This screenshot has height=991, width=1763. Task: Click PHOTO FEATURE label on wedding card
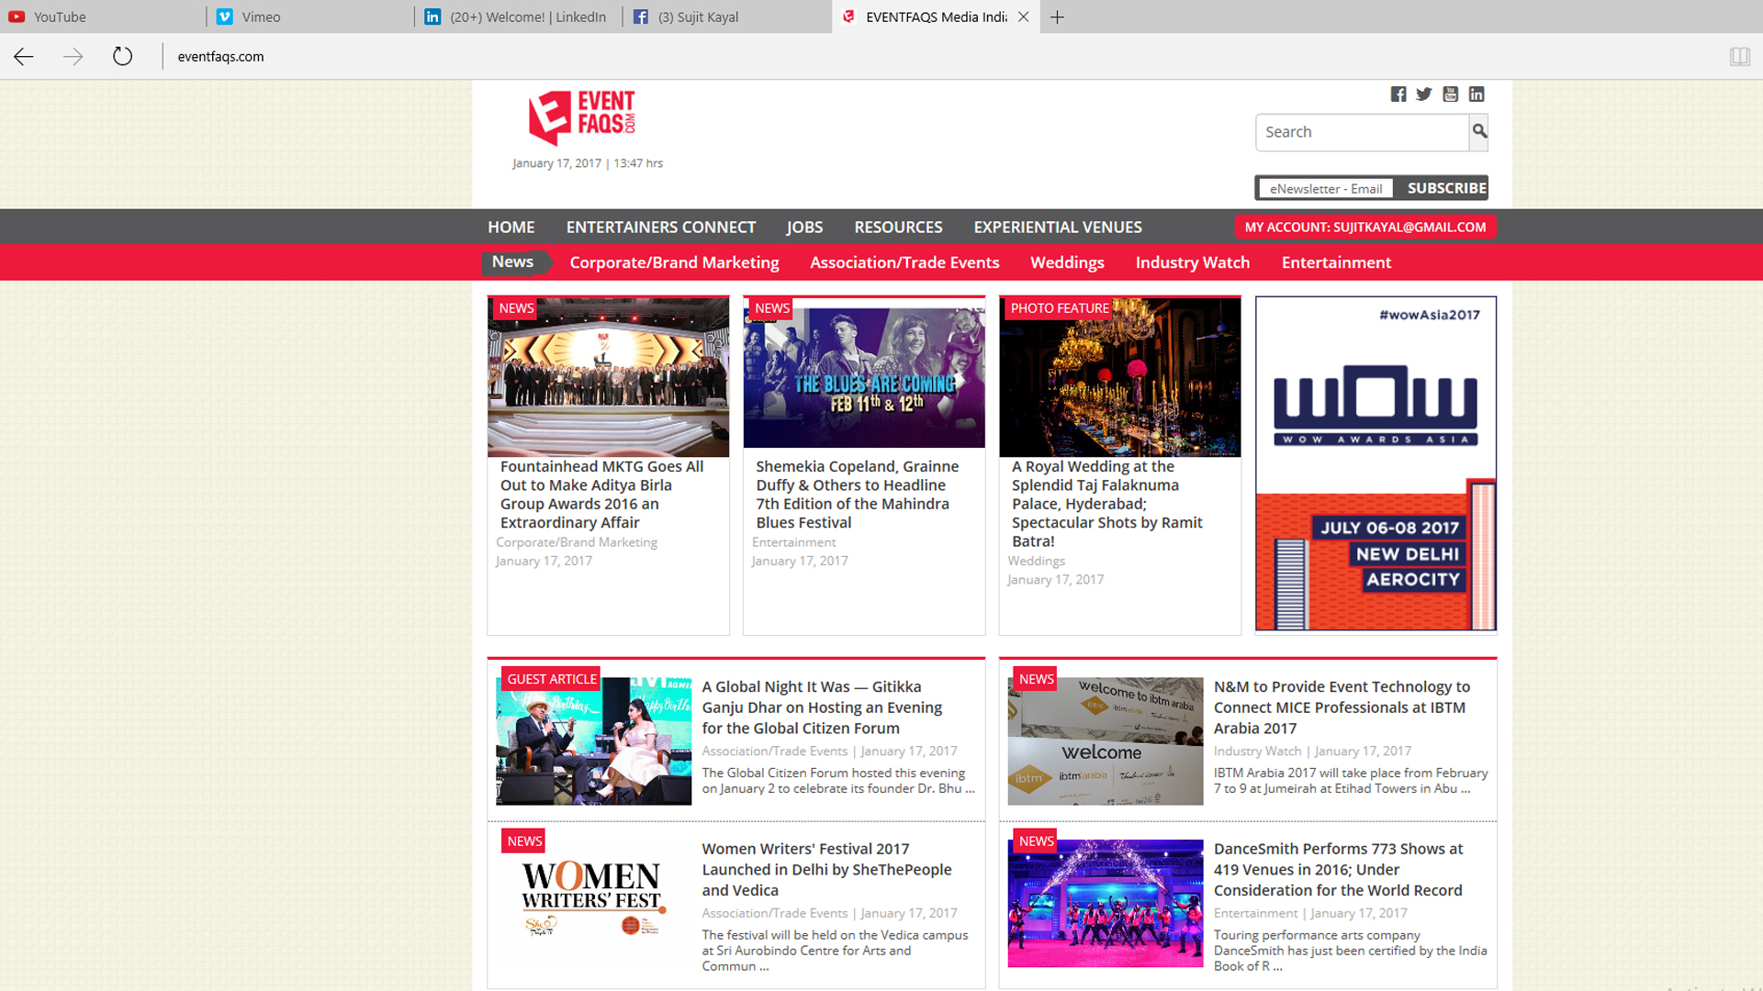pyautogui.click(x=1059, y=308)
